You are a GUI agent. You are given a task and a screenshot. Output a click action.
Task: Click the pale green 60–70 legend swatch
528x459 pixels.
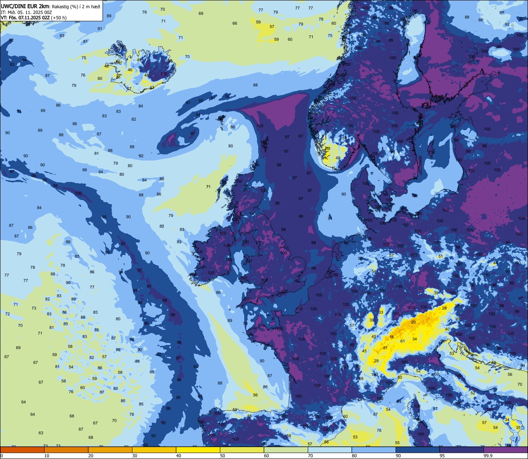click(x=286, y=450)
